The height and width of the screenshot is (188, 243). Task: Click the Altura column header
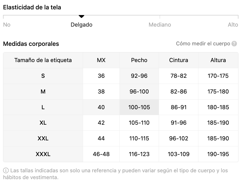[x=218, y=60]
